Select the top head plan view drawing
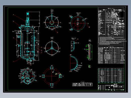Viewport: 131px width, 98px height. (27, 76)
